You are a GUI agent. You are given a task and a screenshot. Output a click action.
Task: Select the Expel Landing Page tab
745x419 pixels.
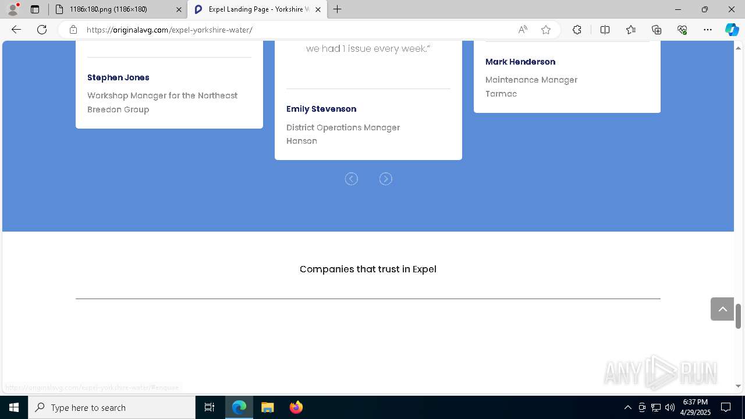[x=257, y=9]
